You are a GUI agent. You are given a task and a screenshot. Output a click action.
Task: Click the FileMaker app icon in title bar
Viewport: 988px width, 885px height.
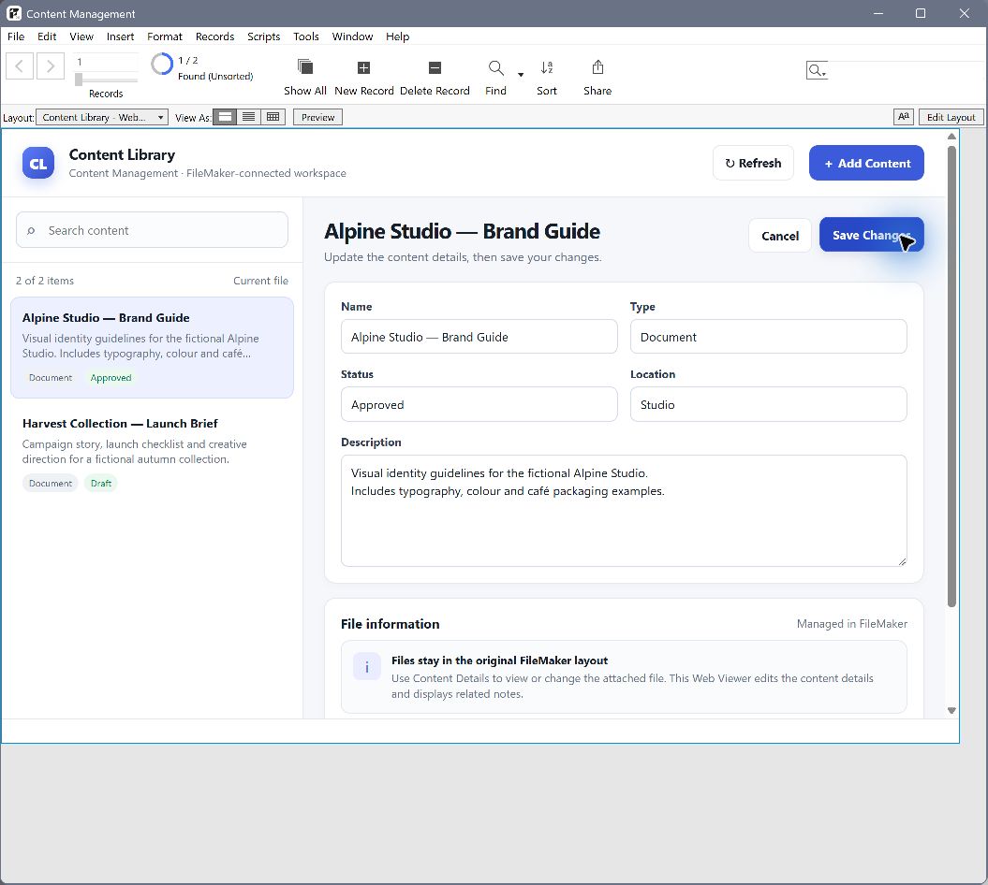pyautogui.click(x=14, y=13)
